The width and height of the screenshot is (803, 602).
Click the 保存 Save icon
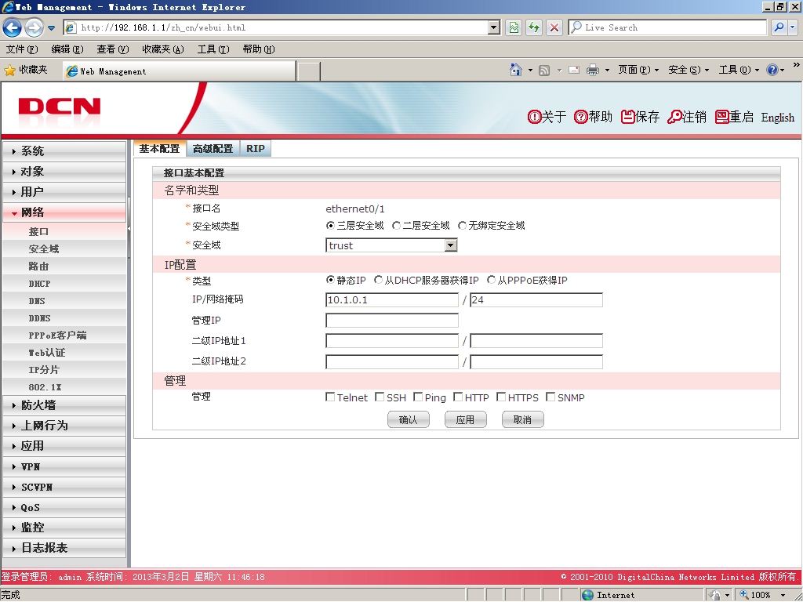tap(628, 118)
